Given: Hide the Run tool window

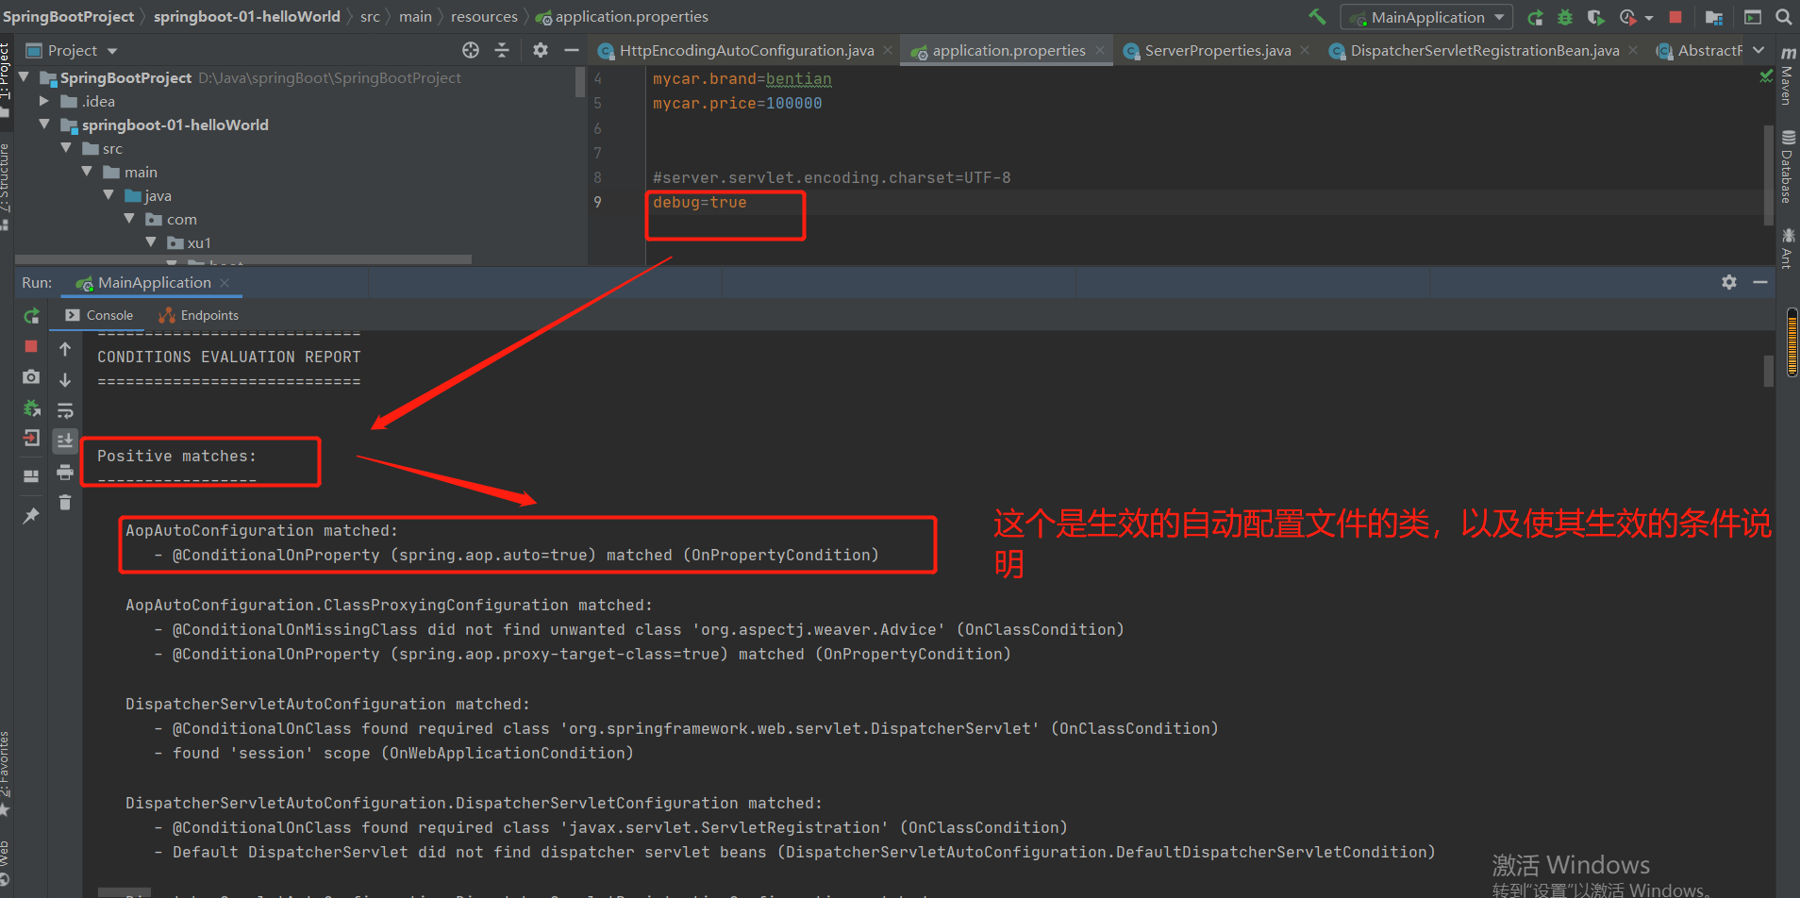Looking at the screenshot, I should coord(1760,282).
